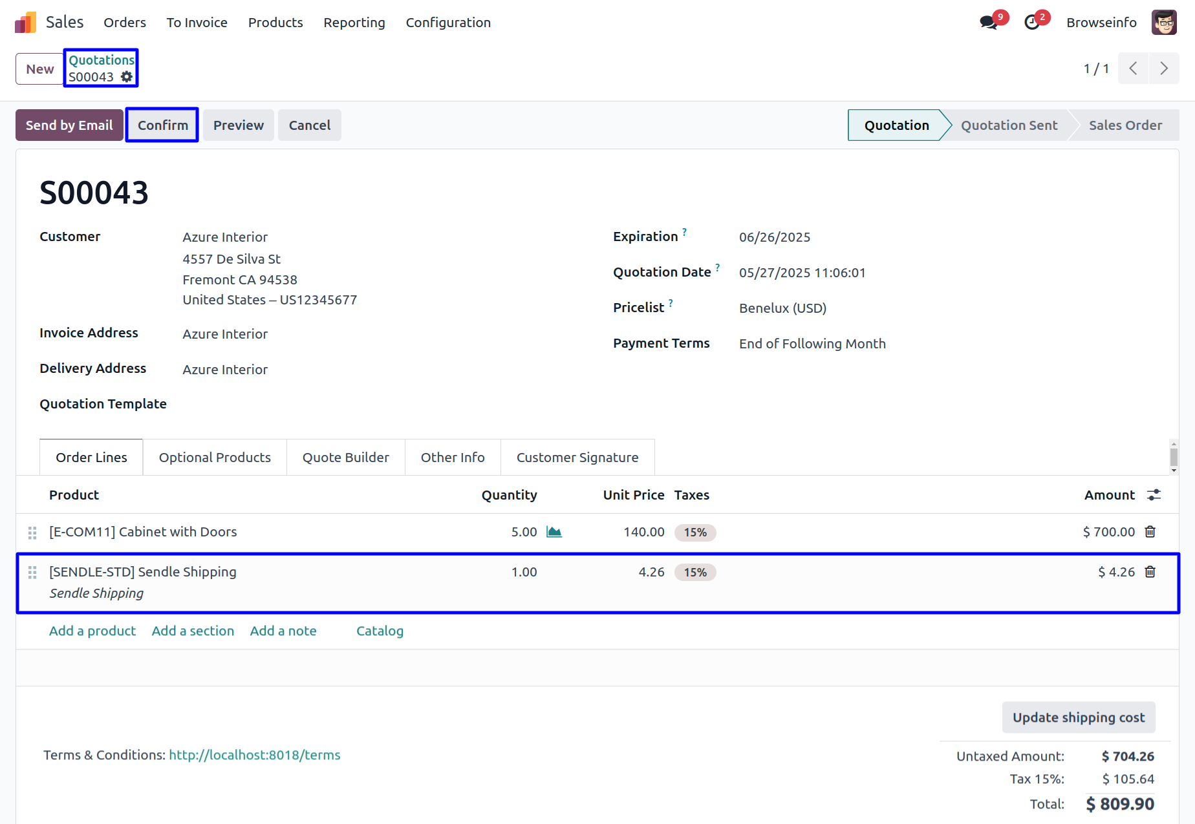Open the Sales app home icon
Image resolution: width=1195 pixels, height=824 pixels.
pos(26,23)
